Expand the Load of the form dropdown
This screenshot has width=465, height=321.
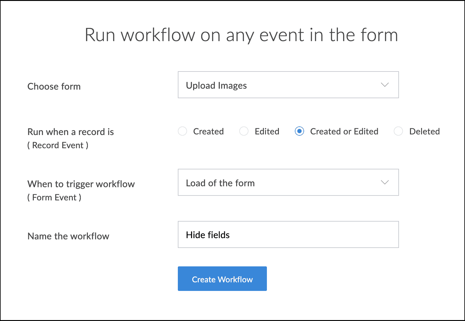coord(288,183)
